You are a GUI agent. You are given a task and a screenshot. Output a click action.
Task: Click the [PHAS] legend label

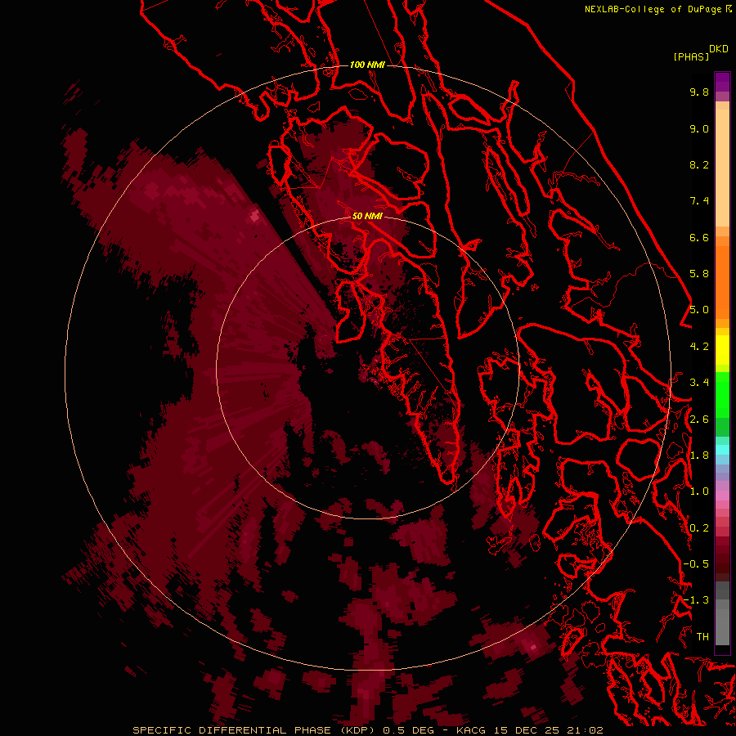691,56
